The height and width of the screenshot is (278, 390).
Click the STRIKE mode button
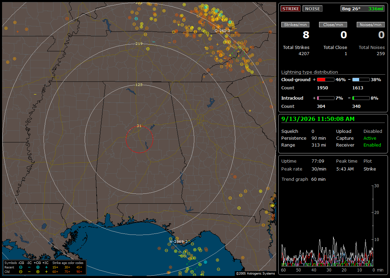(291, 9)
